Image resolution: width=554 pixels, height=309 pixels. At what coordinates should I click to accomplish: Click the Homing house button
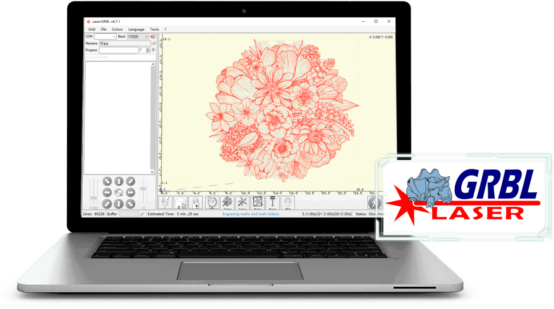point(180,203)
